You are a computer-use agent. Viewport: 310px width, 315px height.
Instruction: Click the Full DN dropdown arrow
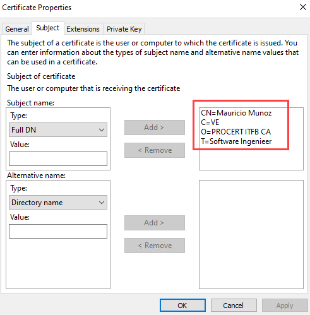point(102,130)
